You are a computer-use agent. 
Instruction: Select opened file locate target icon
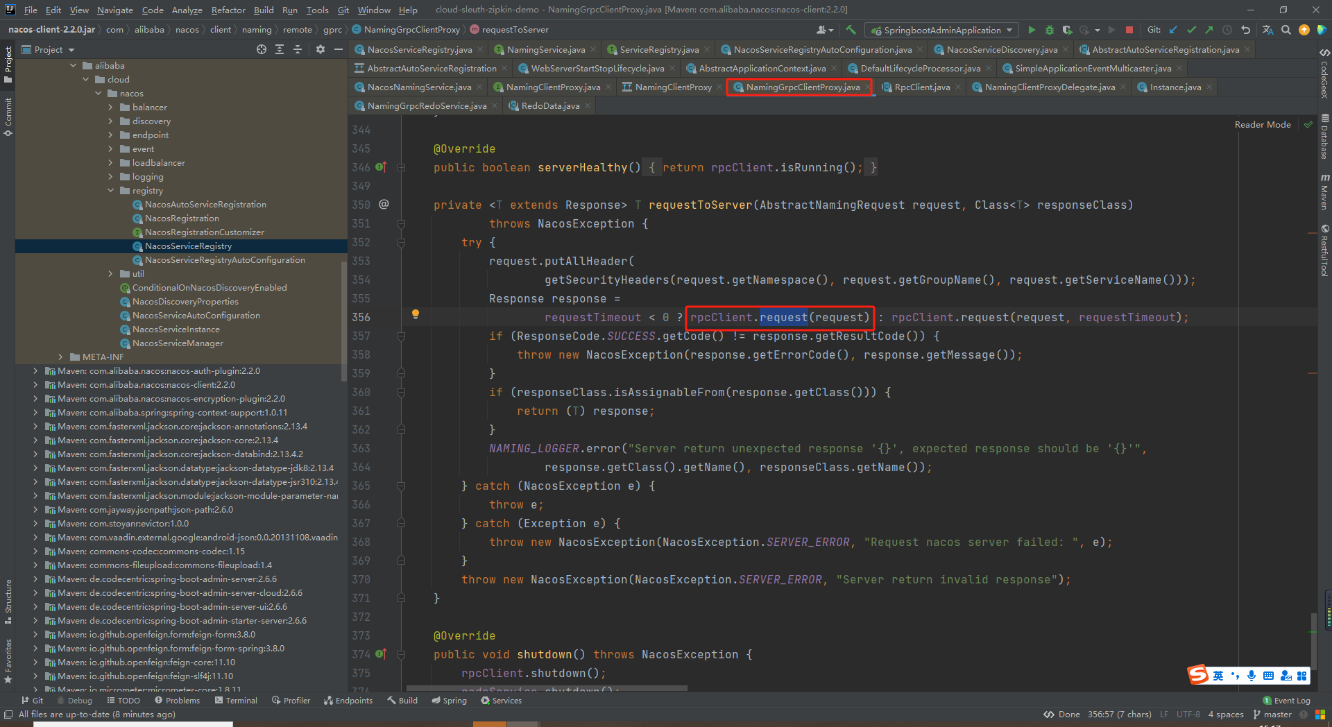(x=262, y=49)
